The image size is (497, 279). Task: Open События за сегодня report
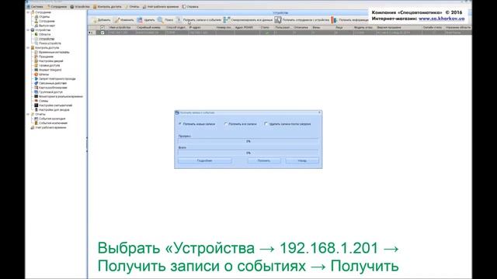point(50,119)
